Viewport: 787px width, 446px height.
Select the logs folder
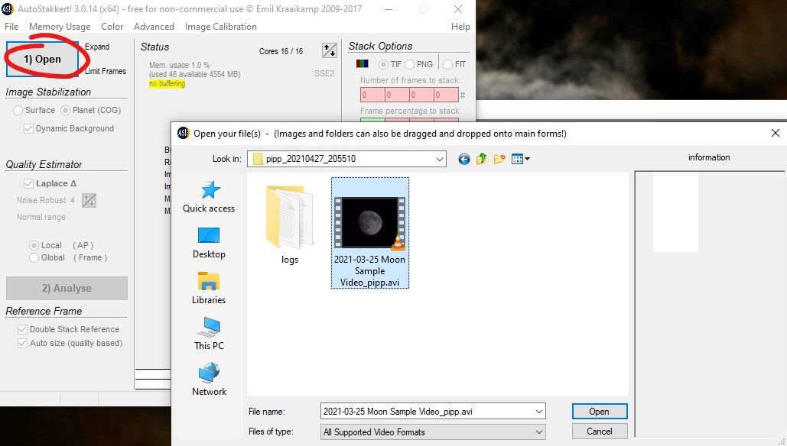point(290,225)
